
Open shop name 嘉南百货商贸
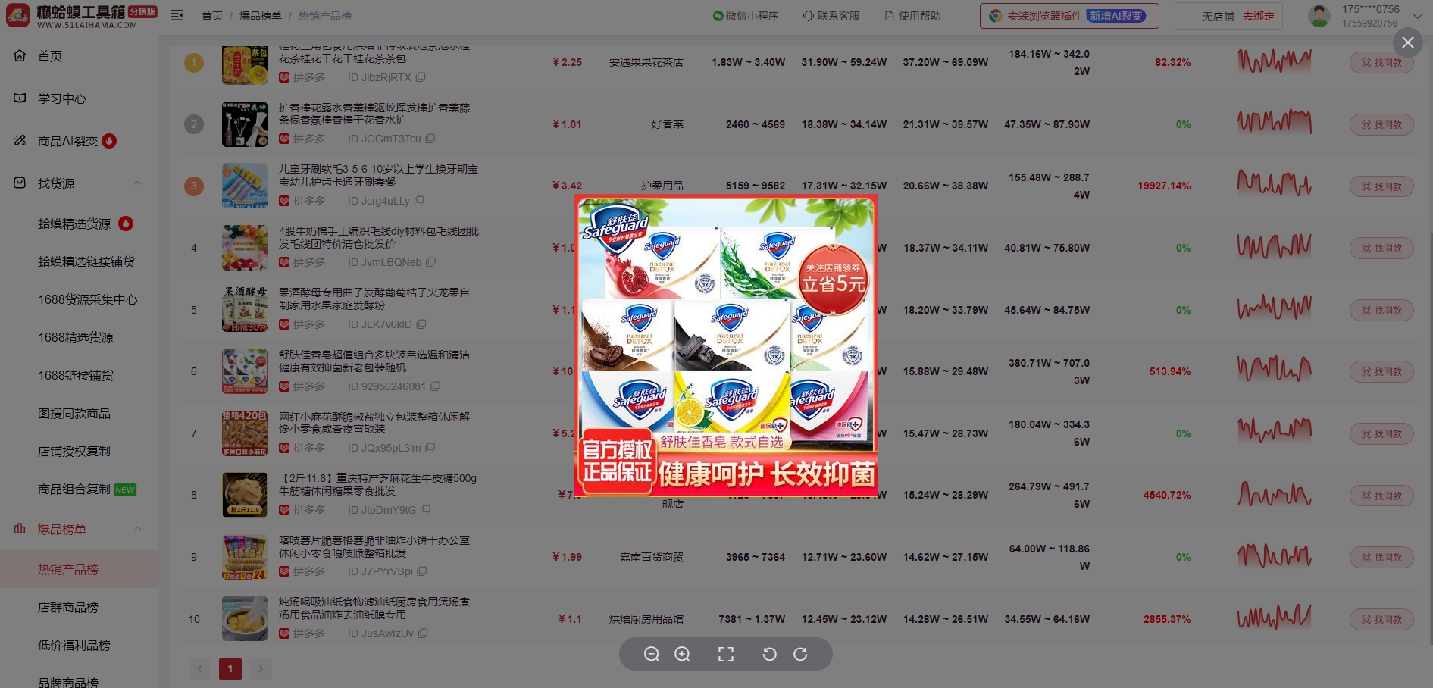pyautogui.click(x=651, y=557)
